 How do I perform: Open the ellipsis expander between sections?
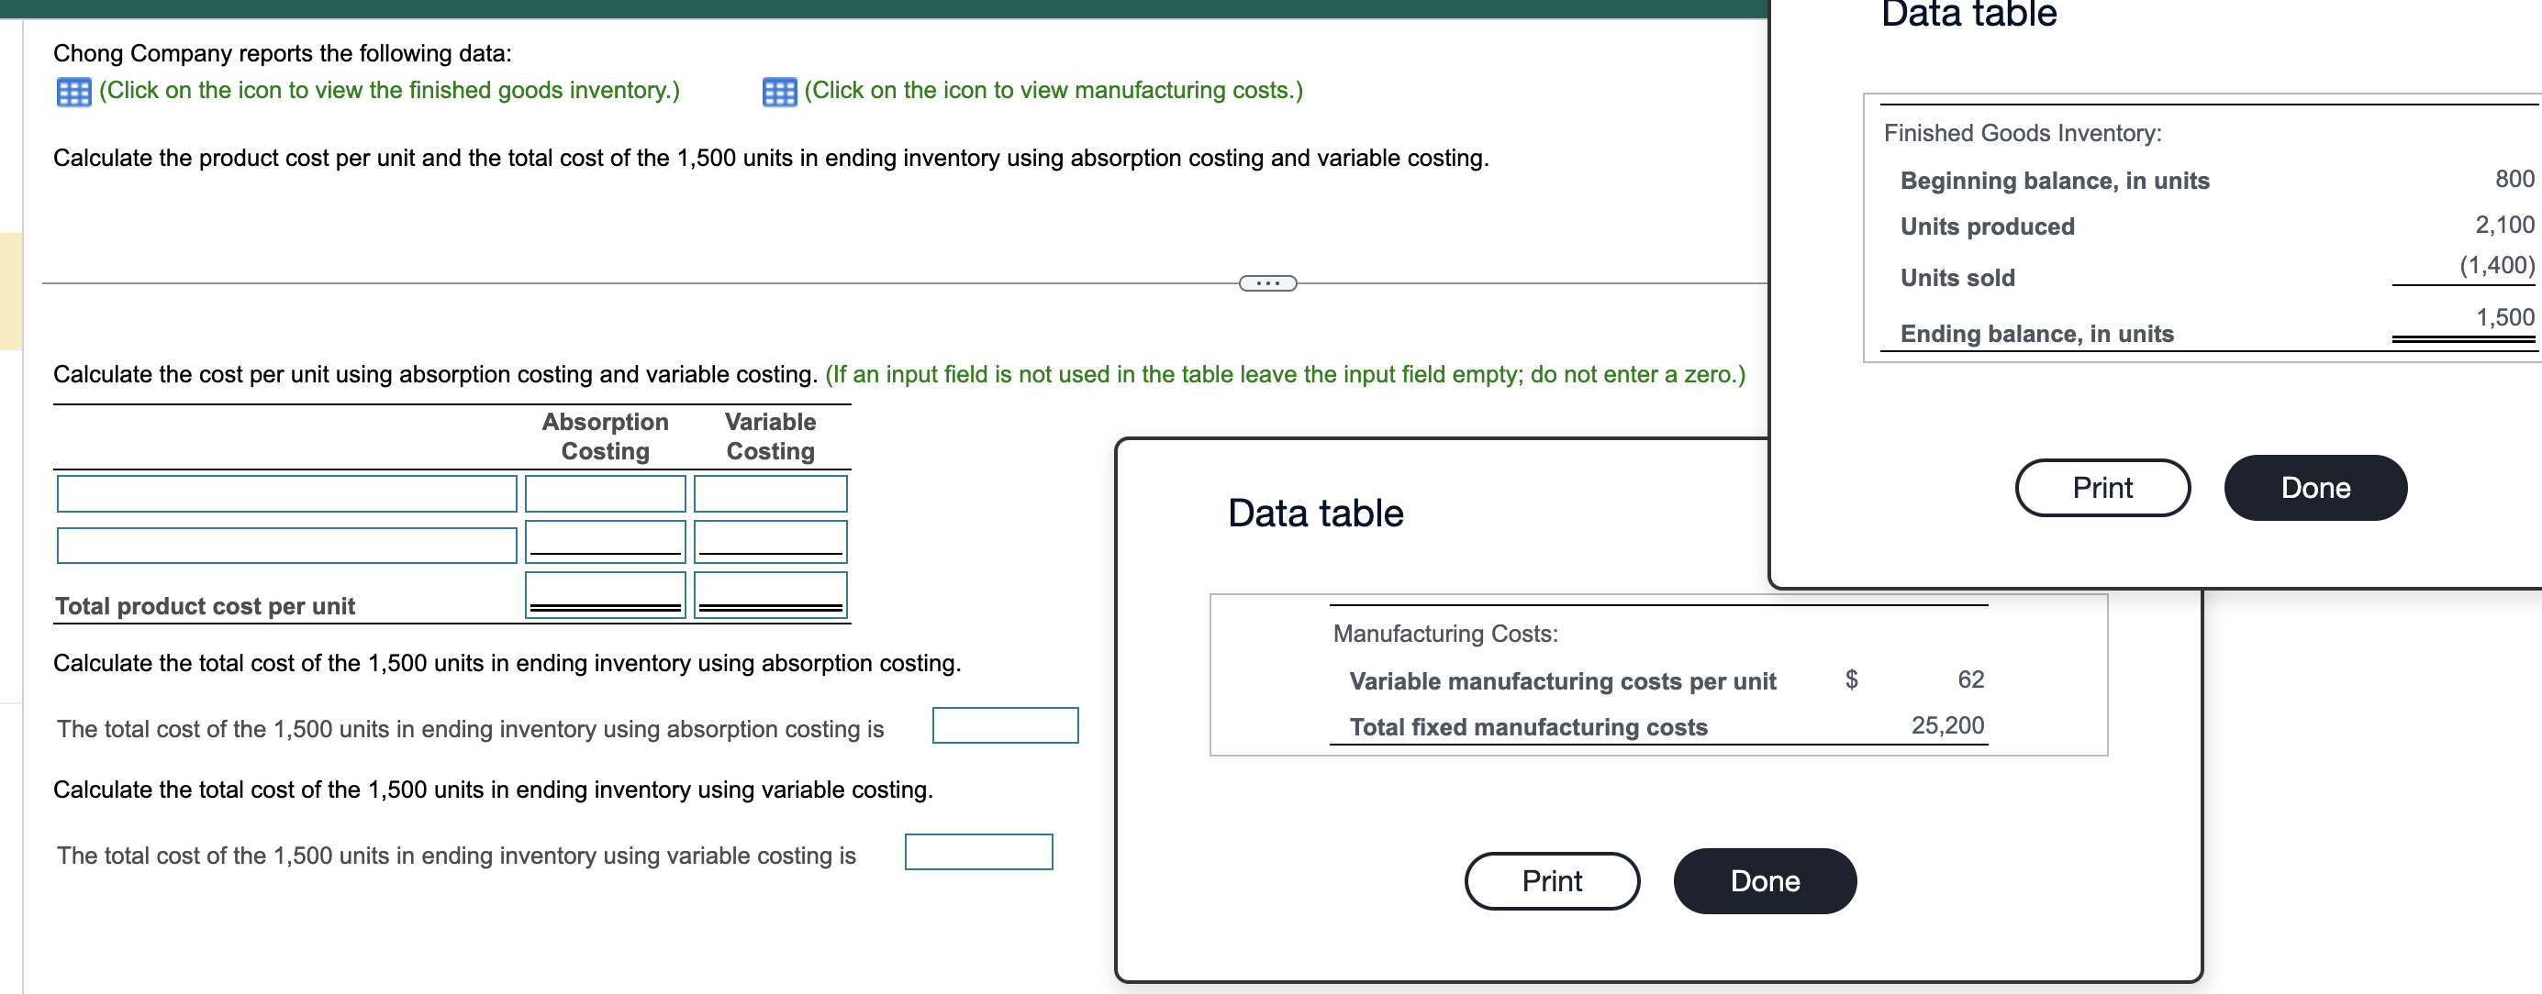[x=1269, y=284]
